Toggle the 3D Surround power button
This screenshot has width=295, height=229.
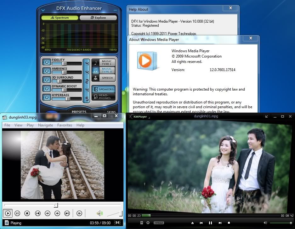click(x=47, y=80)
